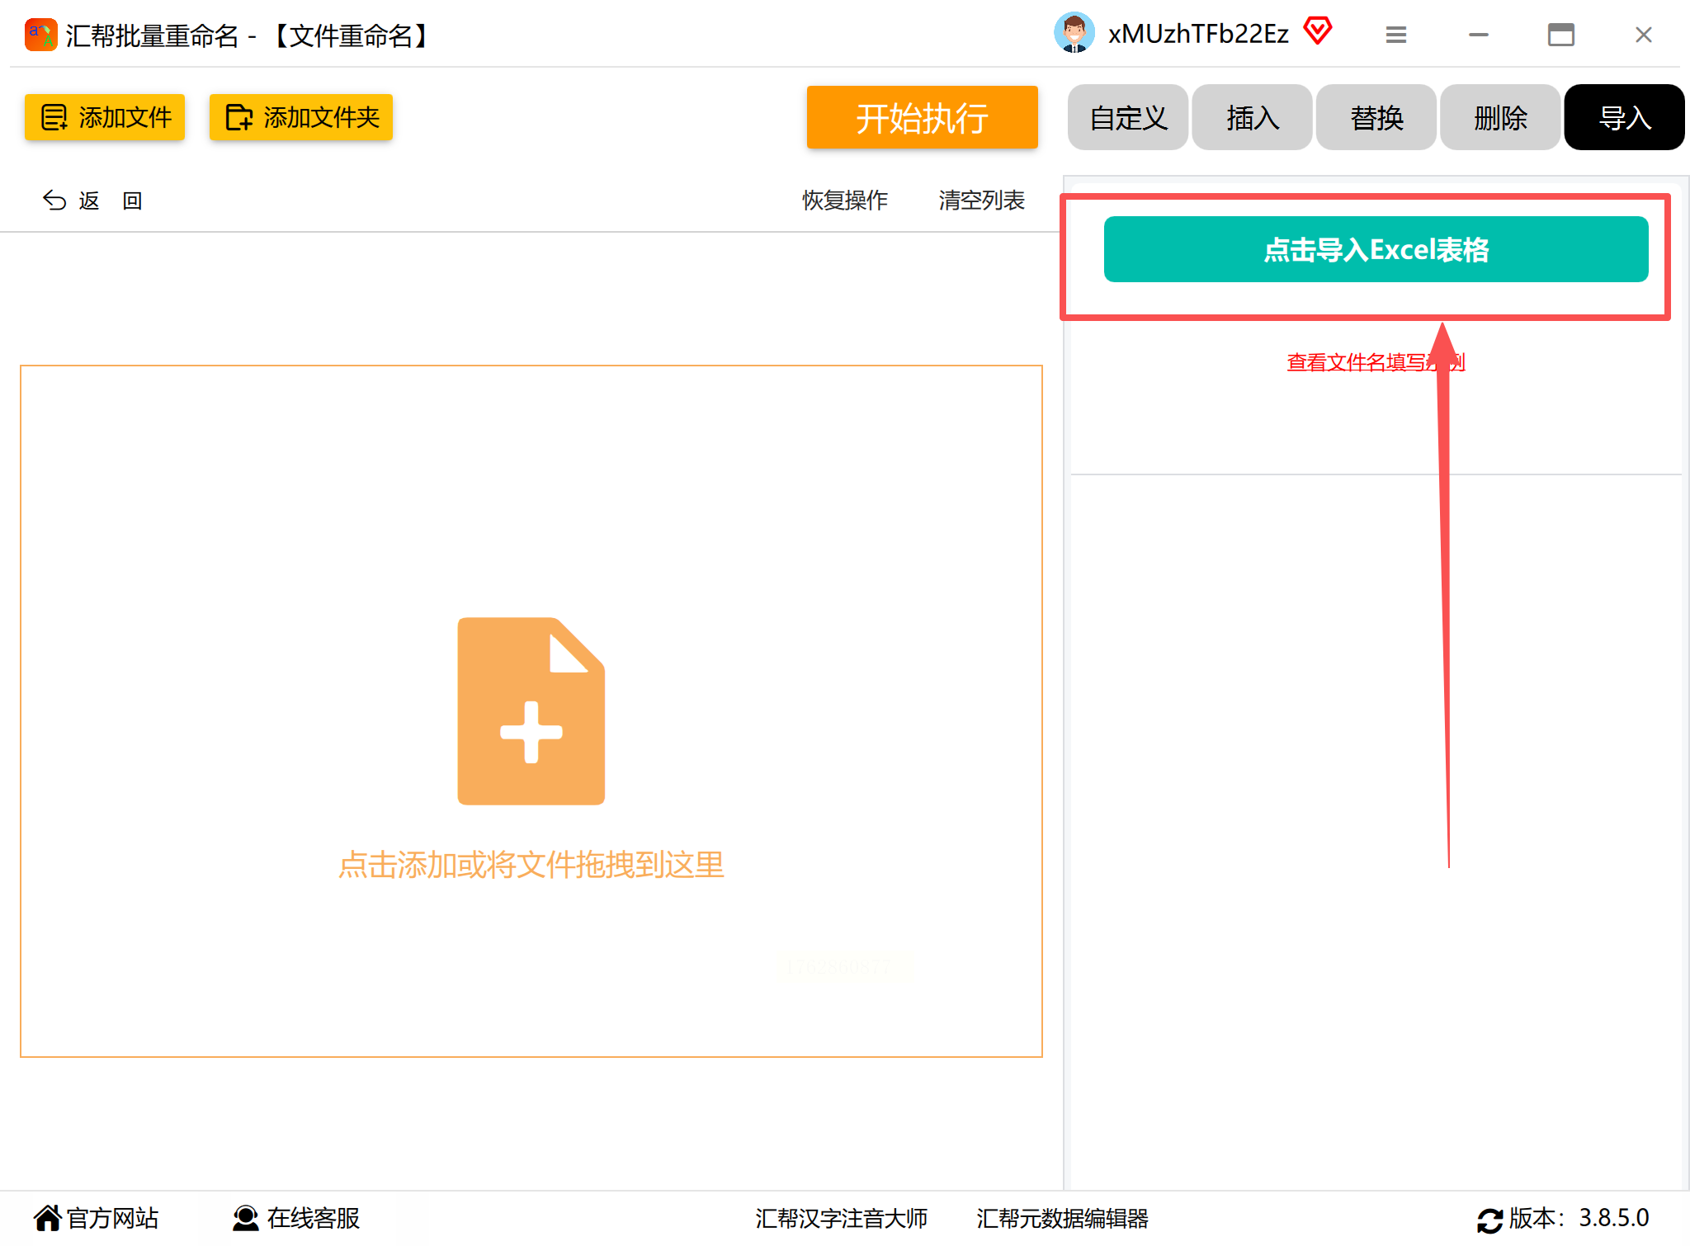Screen dimensions: 1690x1246
Task: Open 在线客服 (online support) link
Action: click(x=297, y=1218)
